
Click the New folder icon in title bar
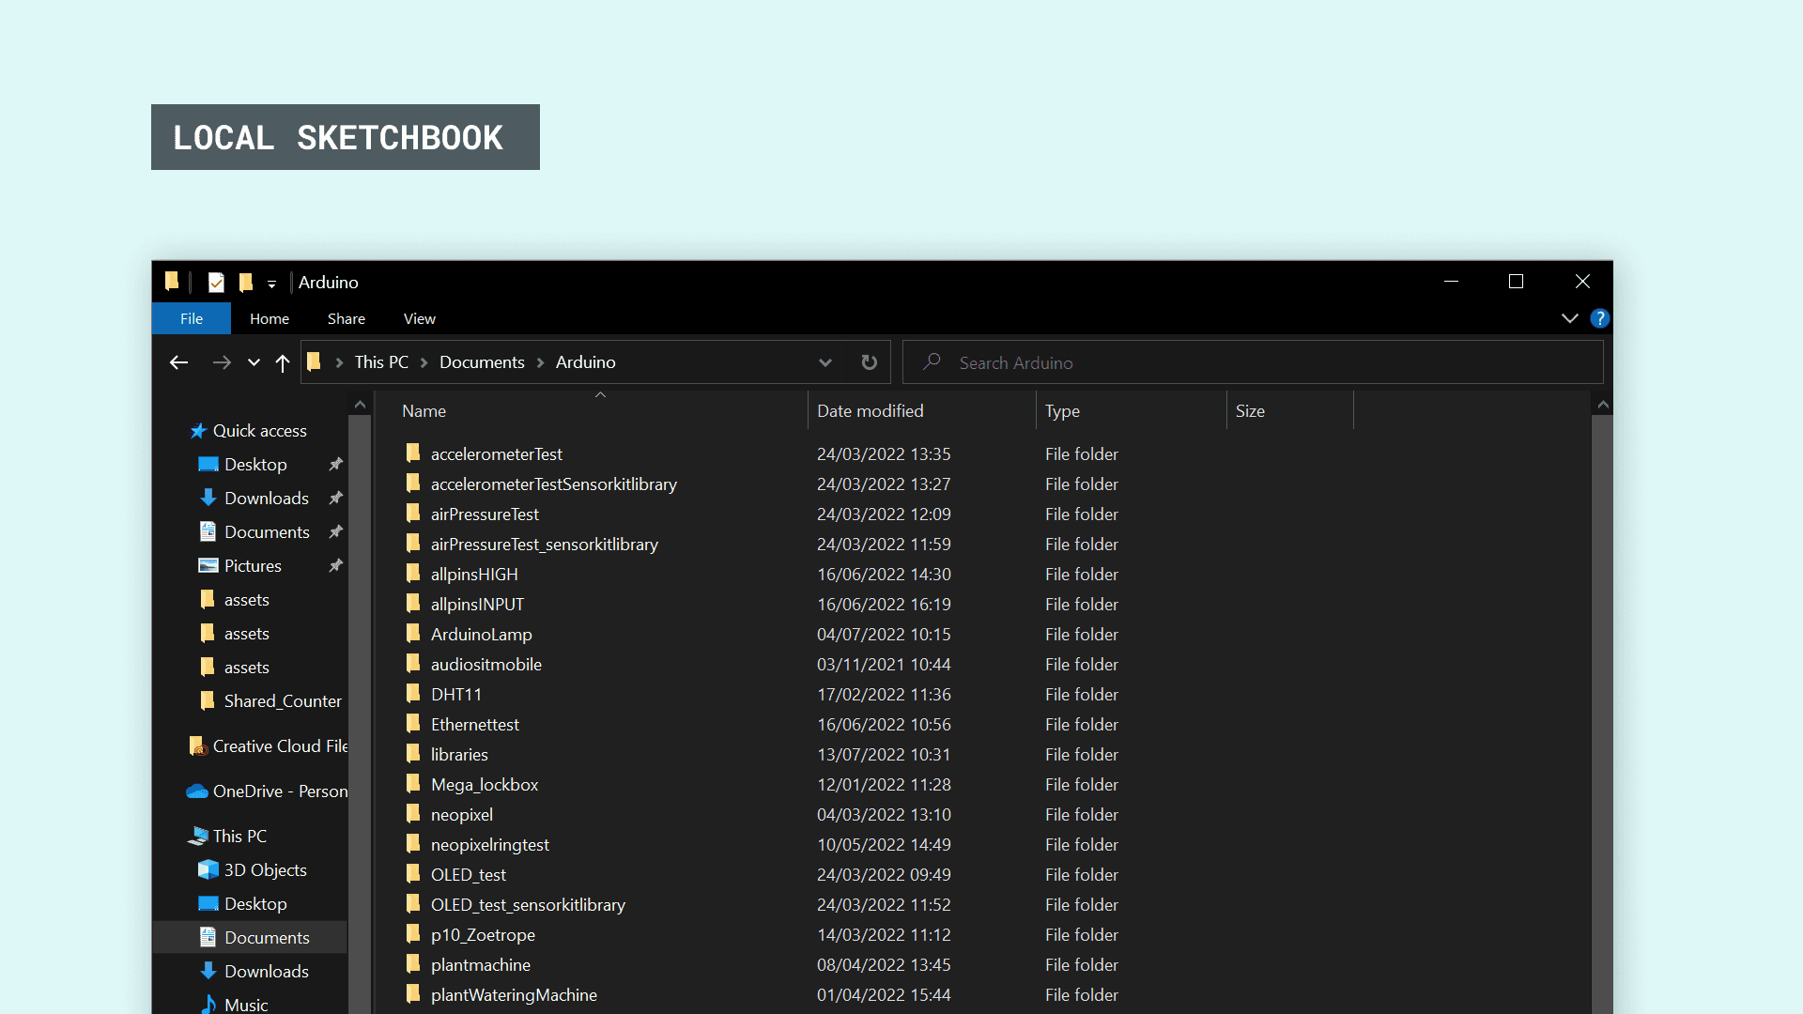pyautogui.click(x=246, y=282)
